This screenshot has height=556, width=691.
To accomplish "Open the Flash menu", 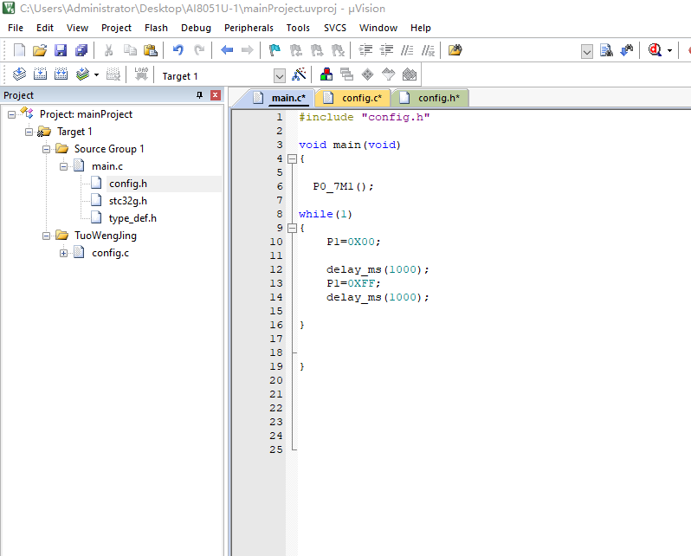I will 156,28.
